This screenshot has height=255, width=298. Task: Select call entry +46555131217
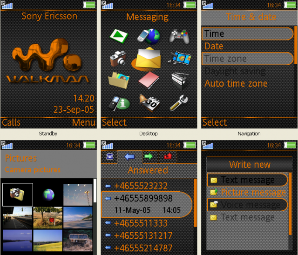click(x=147, y=235)
